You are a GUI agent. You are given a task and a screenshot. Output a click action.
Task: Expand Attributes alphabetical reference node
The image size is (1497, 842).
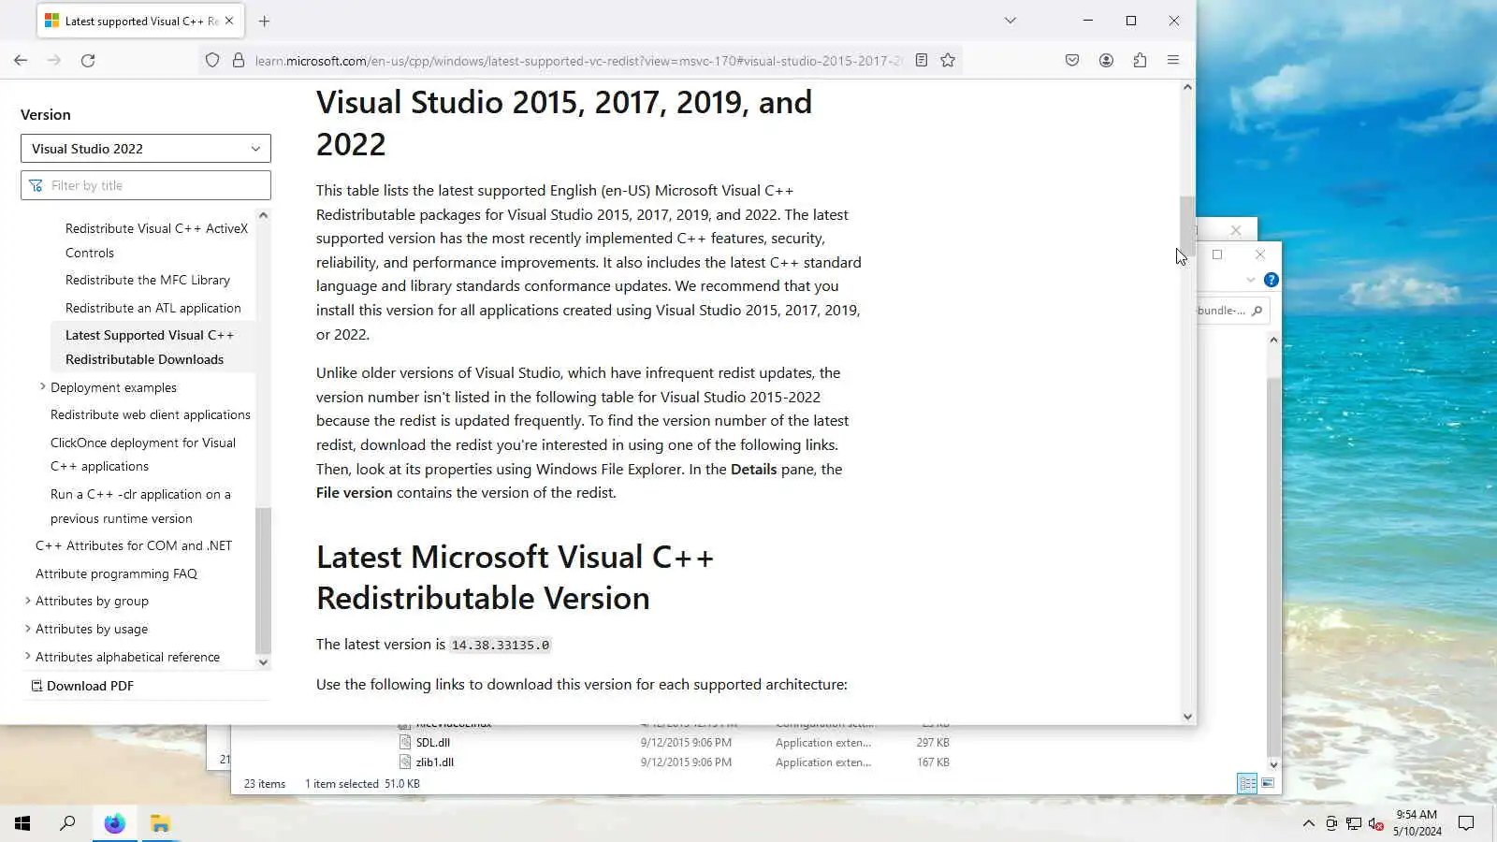(x=27, y=657)
